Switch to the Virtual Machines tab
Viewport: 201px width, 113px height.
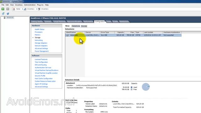tap(59, 22)
